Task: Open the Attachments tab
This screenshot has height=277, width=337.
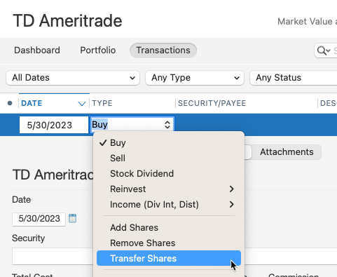Action: coord(287,152)
